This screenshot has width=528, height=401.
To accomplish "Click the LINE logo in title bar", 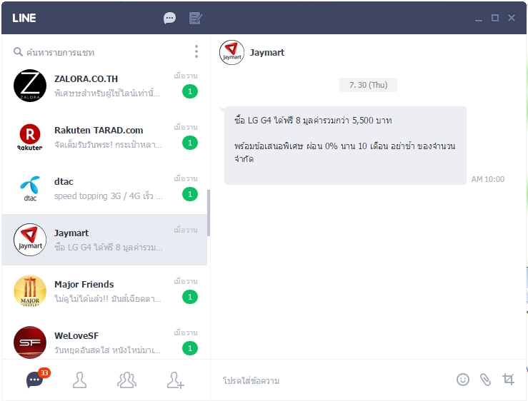I will point(24,18).
